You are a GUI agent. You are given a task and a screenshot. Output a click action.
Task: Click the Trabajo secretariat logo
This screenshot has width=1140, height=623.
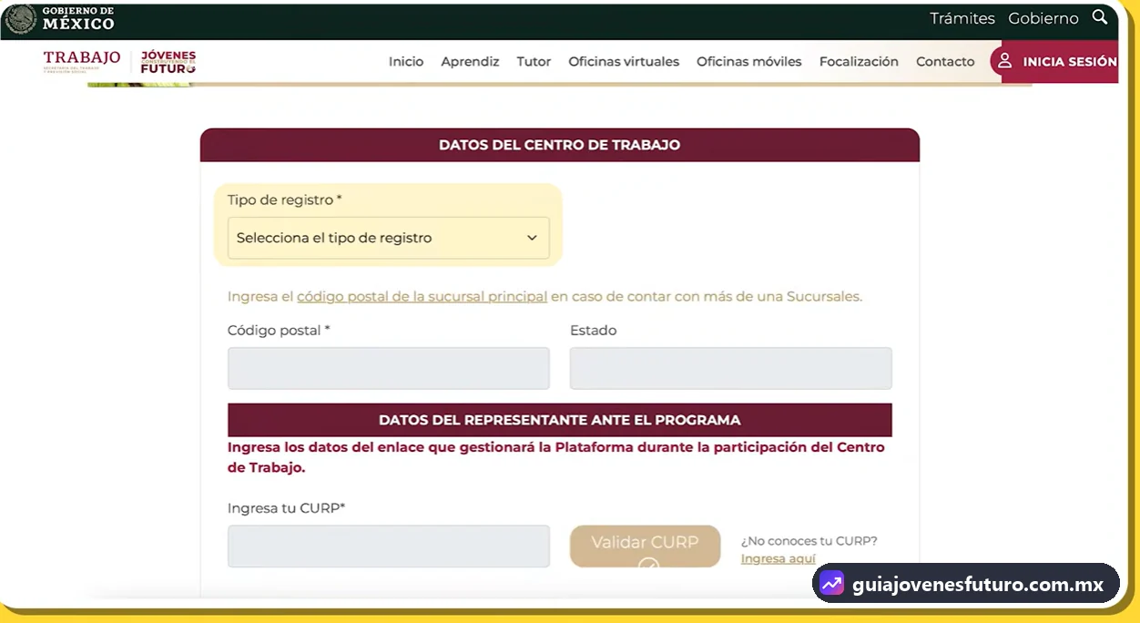pos(82,62)
